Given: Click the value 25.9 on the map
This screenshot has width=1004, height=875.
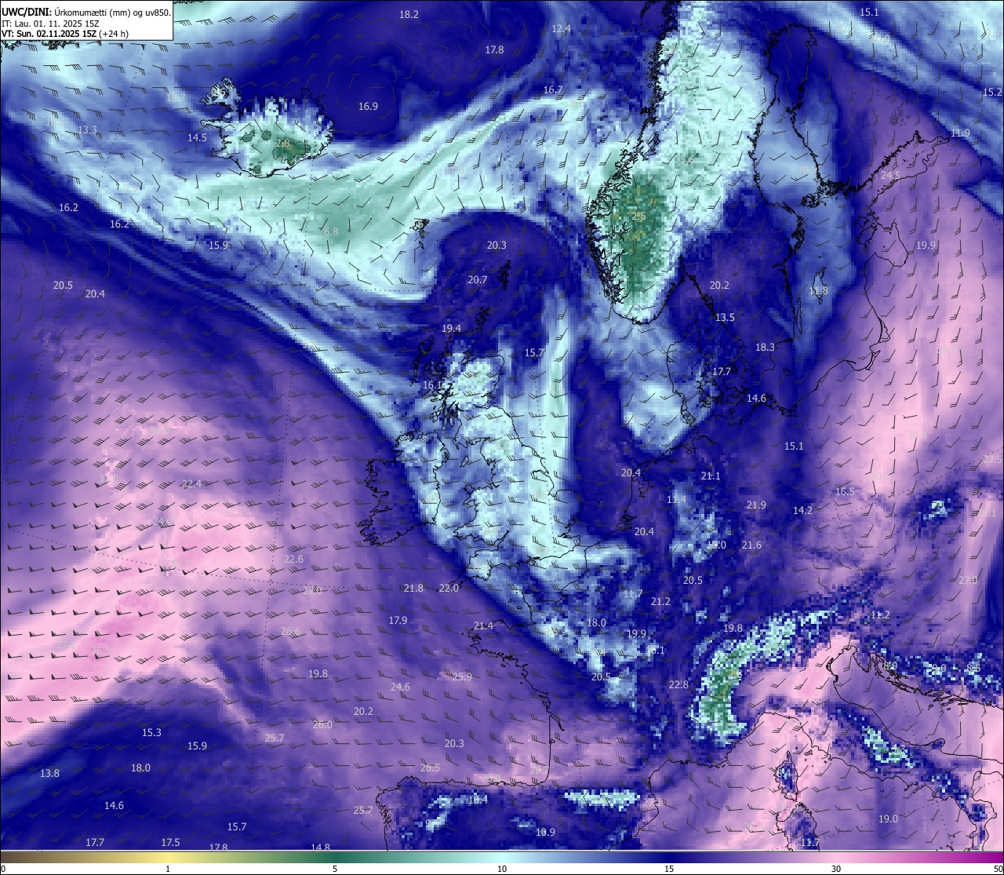Looking at the screenshot, I should point(462,676).
